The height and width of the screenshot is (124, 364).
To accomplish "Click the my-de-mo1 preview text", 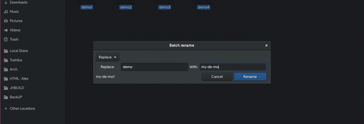I will click(x=105, y=77).
